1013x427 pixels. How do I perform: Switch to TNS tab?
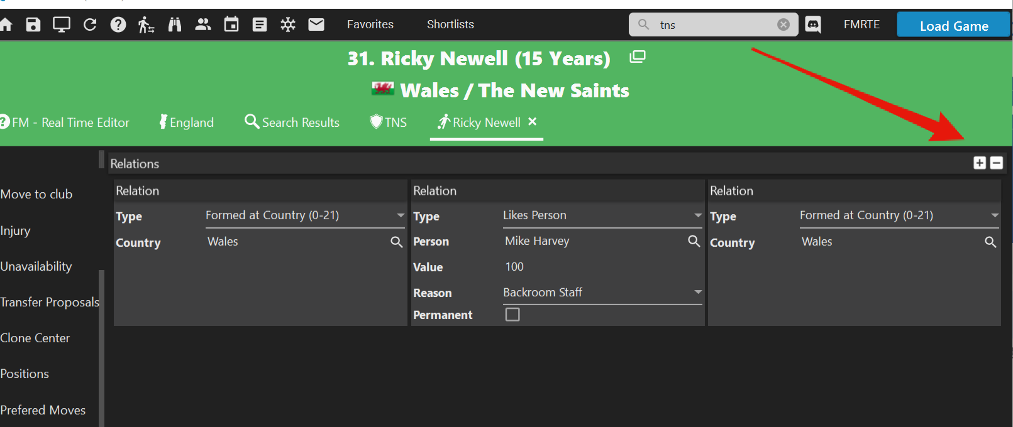pyautogui.click(x=389, y=122)
